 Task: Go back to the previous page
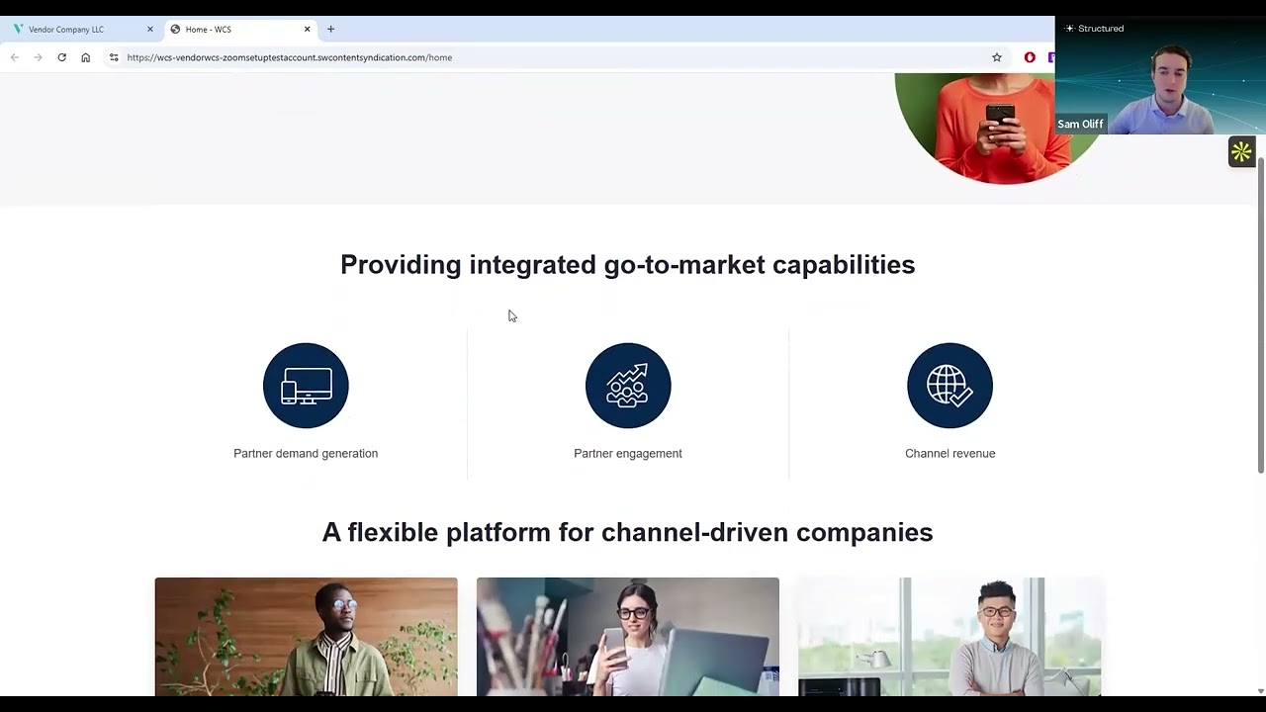click(15, 57)
